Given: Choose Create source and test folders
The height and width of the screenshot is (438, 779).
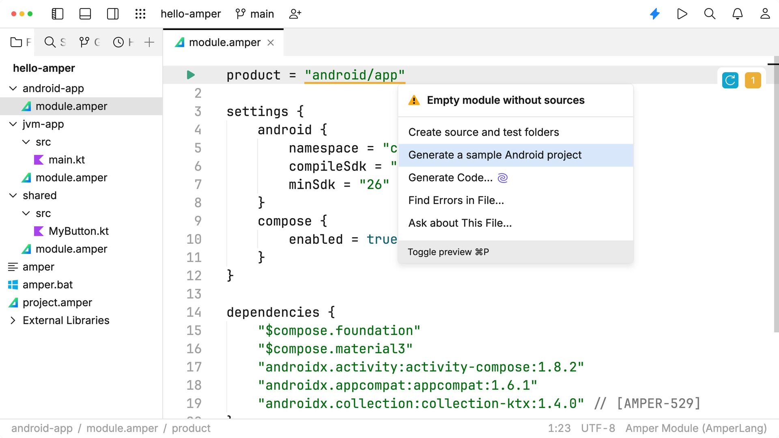Looking at the screenshot, I should click(x=516, y=132).
